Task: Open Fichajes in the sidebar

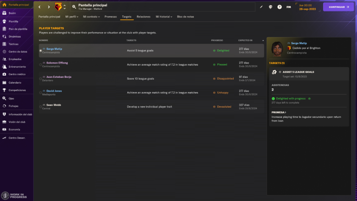Action: (14, 106)
